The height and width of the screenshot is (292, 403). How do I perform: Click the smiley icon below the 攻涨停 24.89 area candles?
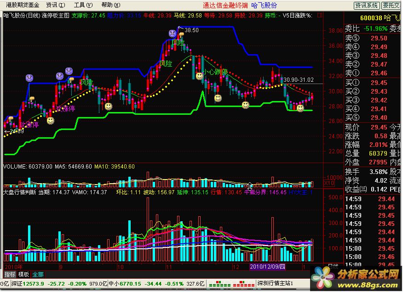[x=51, y=120]
